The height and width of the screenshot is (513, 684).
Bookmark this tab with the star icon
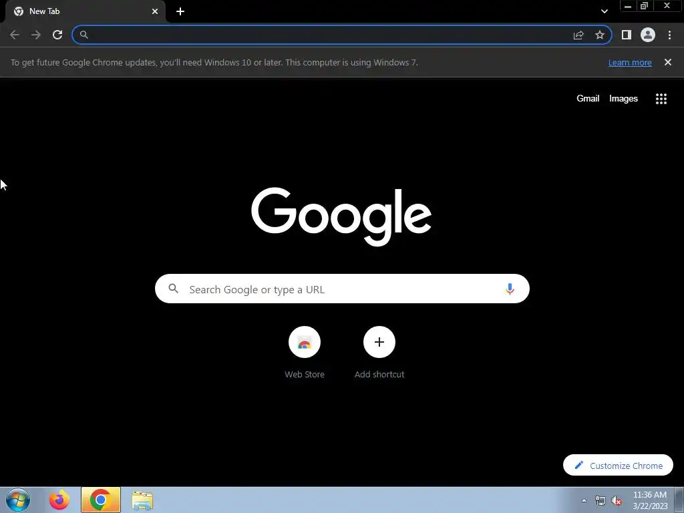600,35
